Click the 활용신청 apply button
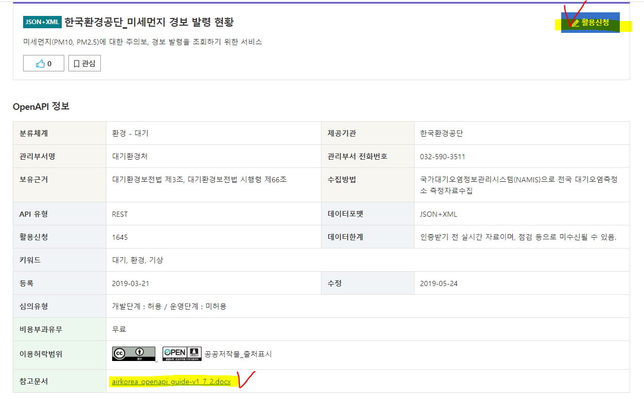Screen dimensions: 644x399 pos(591,23)
